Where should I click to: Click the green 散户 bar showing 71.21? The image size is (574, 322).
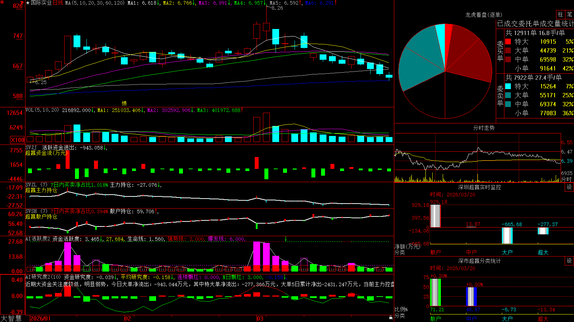[x=436, y=292]
